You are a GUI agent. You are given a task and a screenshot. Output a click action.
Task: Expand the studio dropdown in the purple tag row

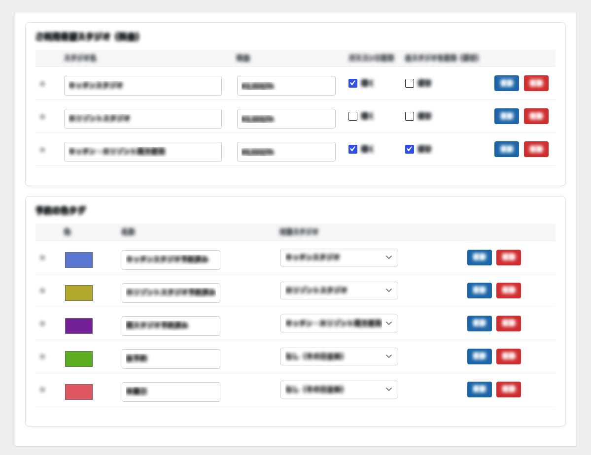[339, 324]
